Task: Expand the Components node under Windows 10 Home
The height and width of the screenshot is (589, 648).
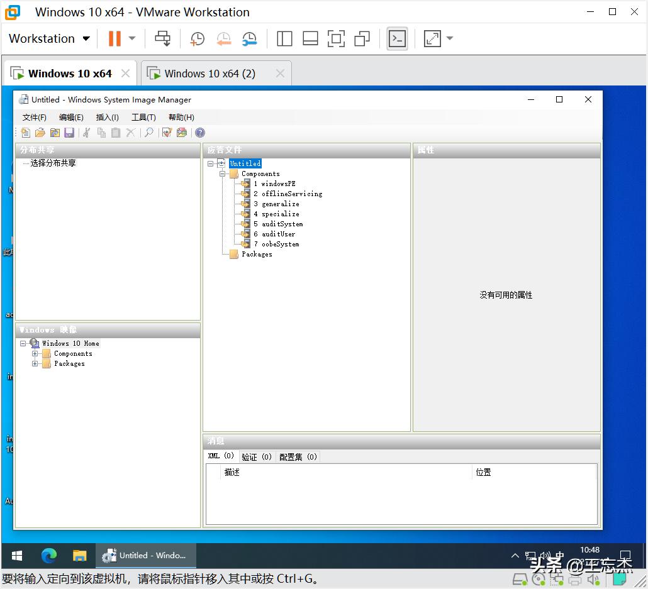Action: point(35,353)
